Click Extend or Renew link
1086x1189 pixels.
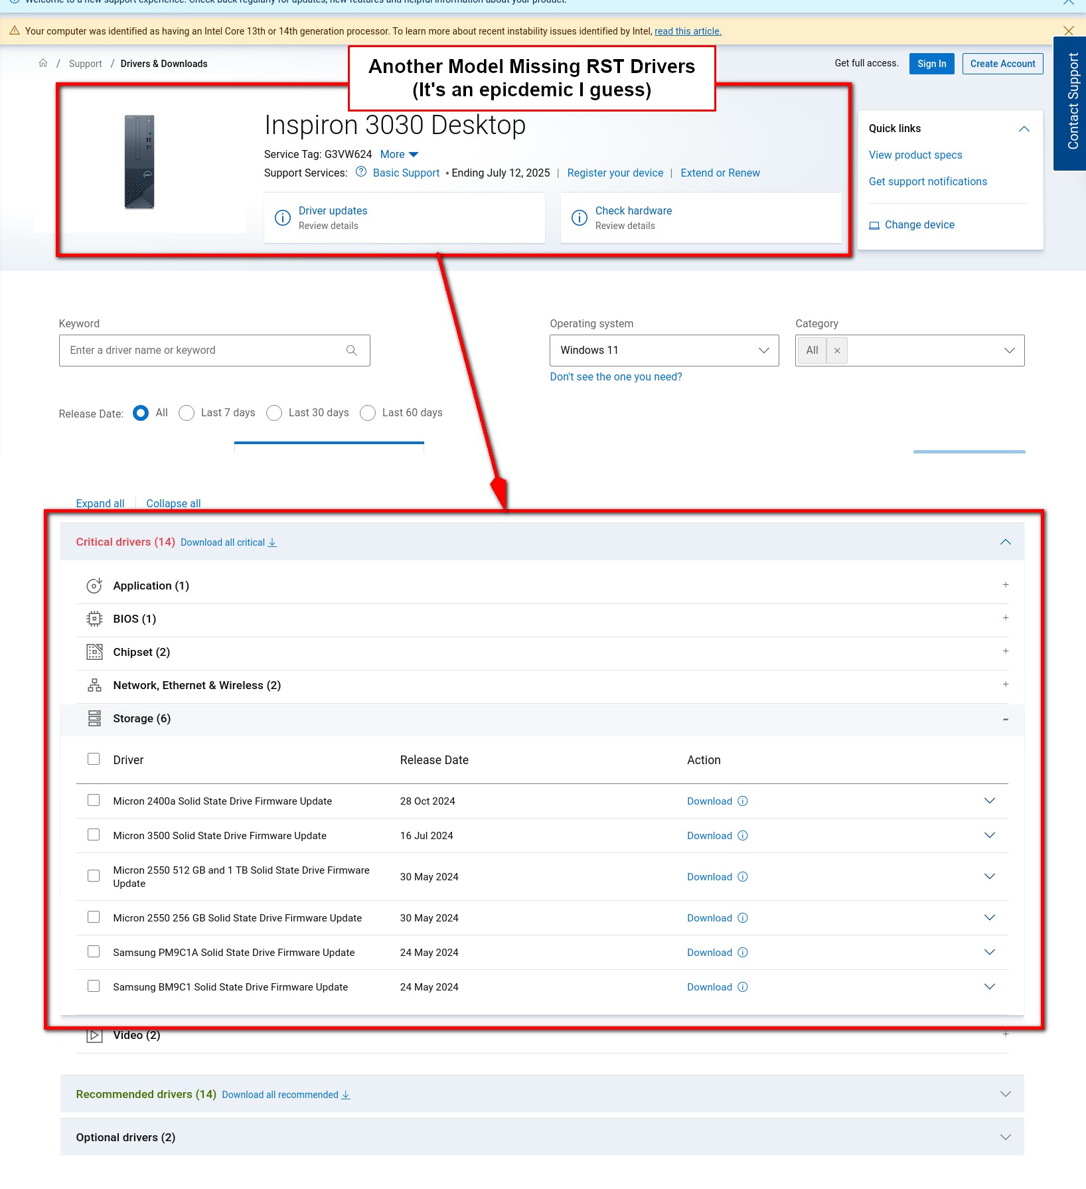(x=720, y=173)
